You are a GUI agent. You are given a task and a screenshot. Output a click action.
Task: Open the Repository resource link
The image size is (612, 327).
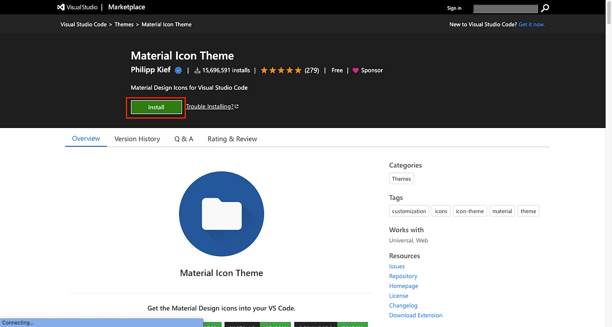click(403, 276)
